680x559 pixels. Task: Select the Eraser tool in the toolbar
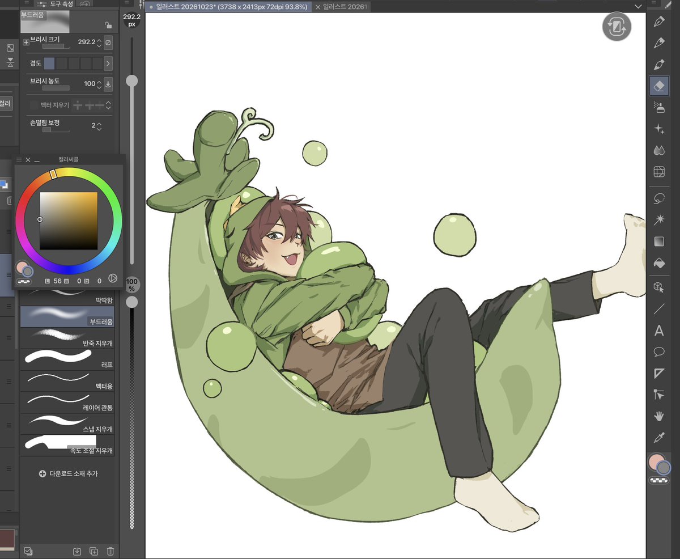[659, 86]
